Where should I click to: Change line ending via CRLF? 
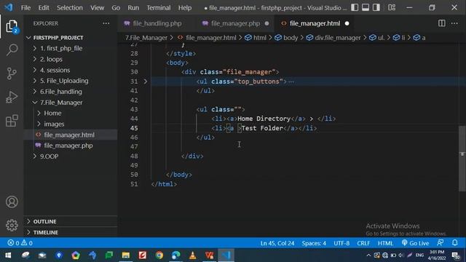tap(363, 243)
